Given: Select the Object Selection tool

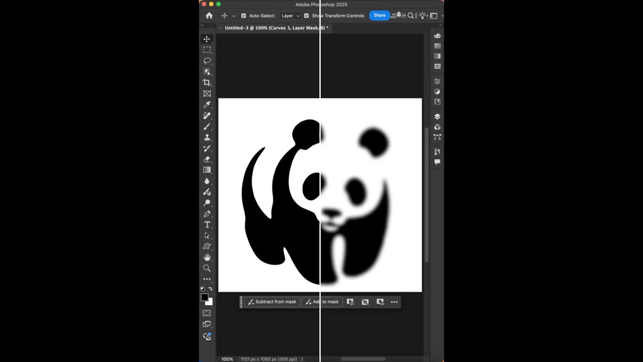Looking at the screenshot, I should click(x=206, y=71).
